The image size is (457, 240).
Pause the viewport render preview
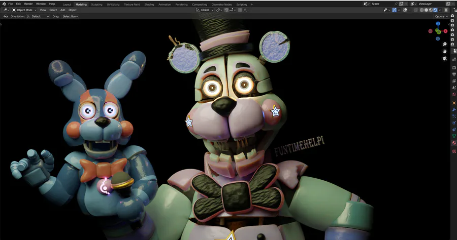click(446, 10)
